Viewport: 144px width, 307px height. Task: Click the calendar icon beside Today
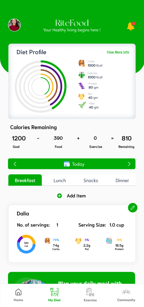67,164
